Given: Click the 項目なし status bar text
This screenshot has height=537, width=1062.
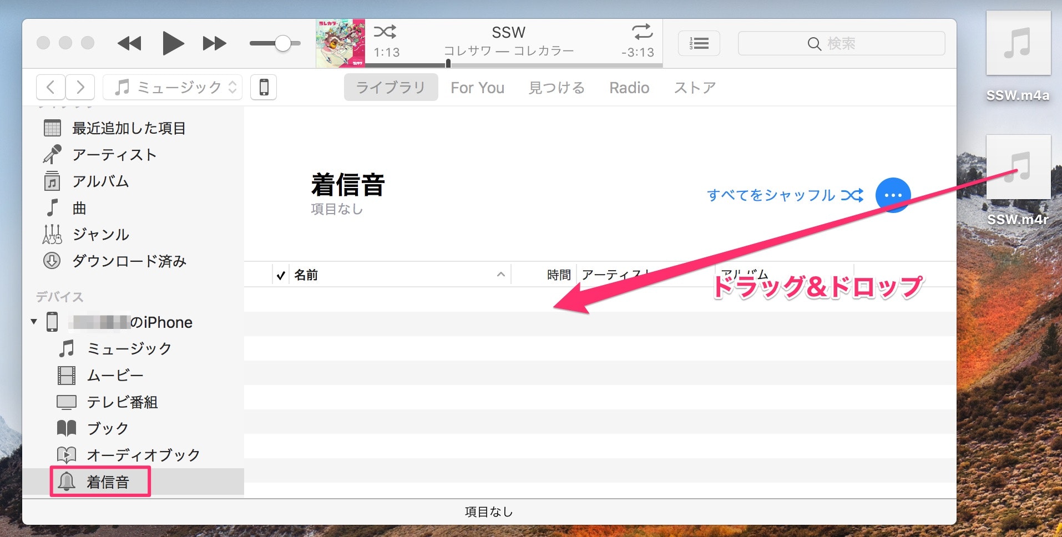Looking at the screenshot, I should (489, 511).
